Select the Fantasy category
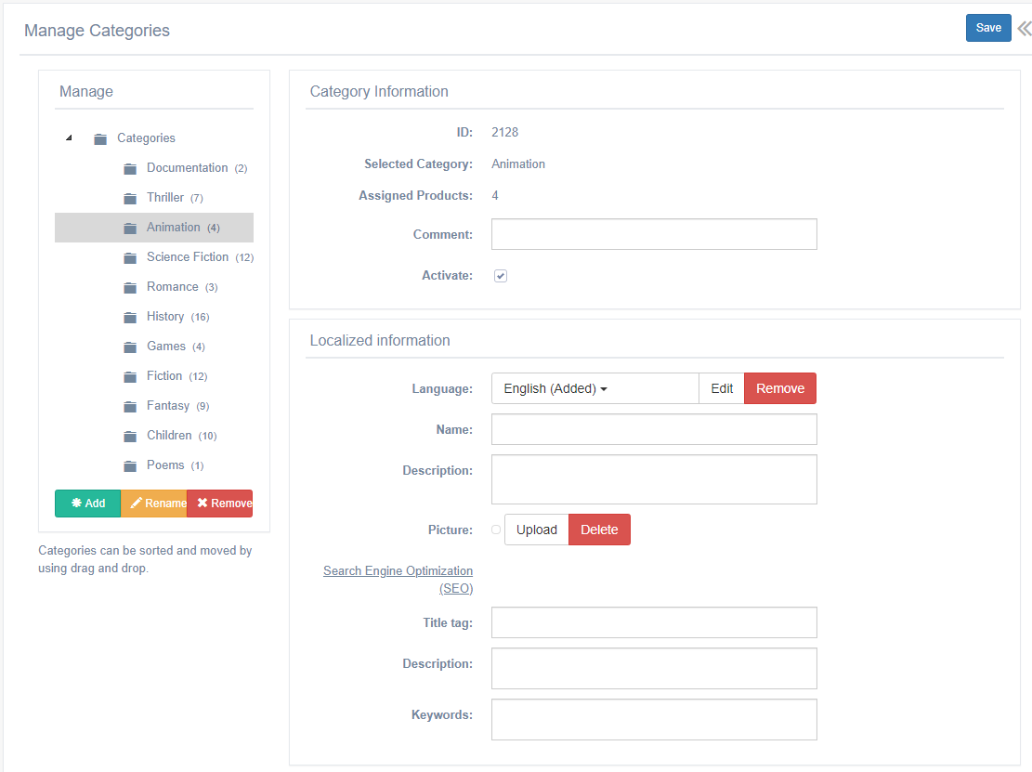The image size is (1032, 772). 168,406
